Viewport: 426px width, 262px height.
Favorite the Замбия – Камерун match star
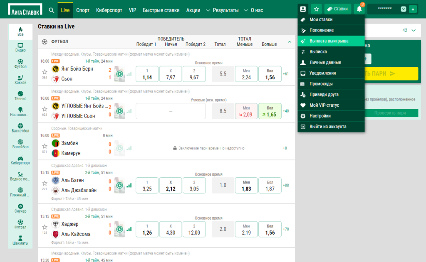pyautogui.click(x=45, y=146)
